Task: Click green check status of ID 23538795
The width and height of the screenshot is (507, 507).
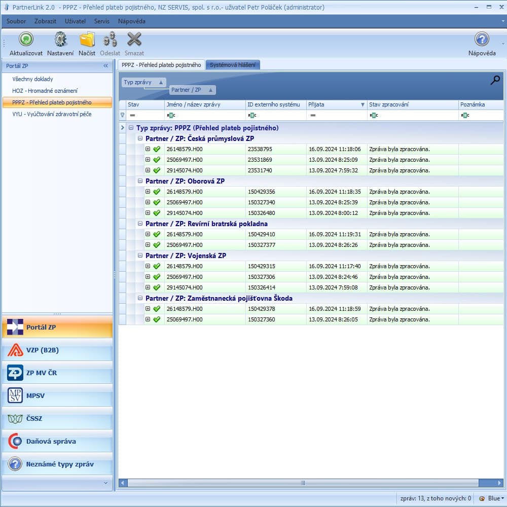Action: (x=157, y=149)
